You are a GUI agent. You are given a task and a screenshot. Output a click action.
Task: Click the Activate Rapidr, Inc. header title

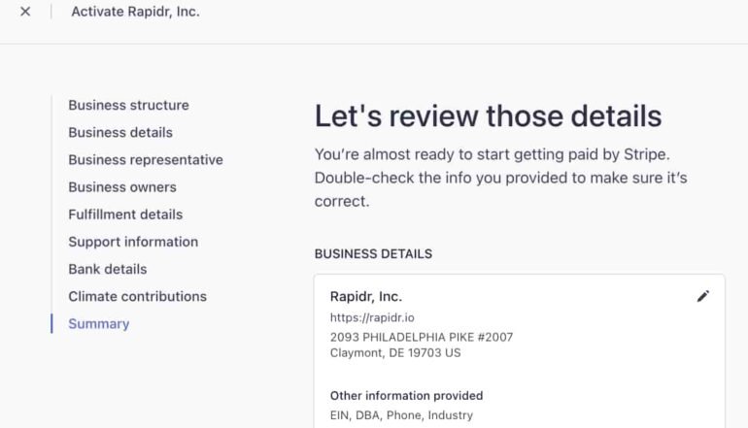pos(135,12)
